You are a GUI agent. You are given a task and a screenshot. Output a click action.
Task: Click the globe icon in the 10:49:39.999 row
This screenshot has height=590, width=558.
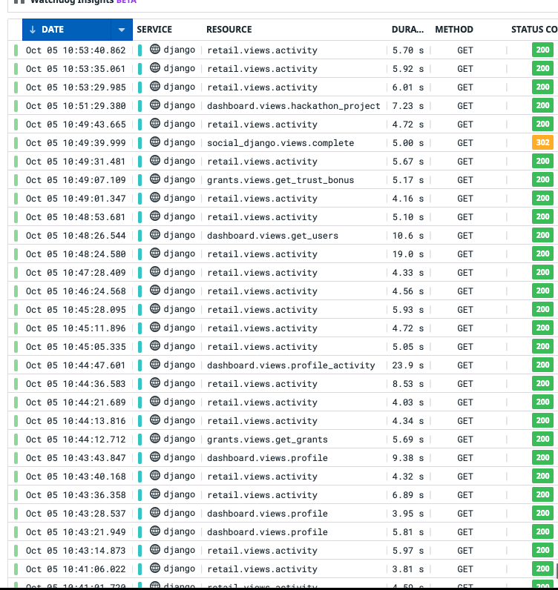(155, 142)
